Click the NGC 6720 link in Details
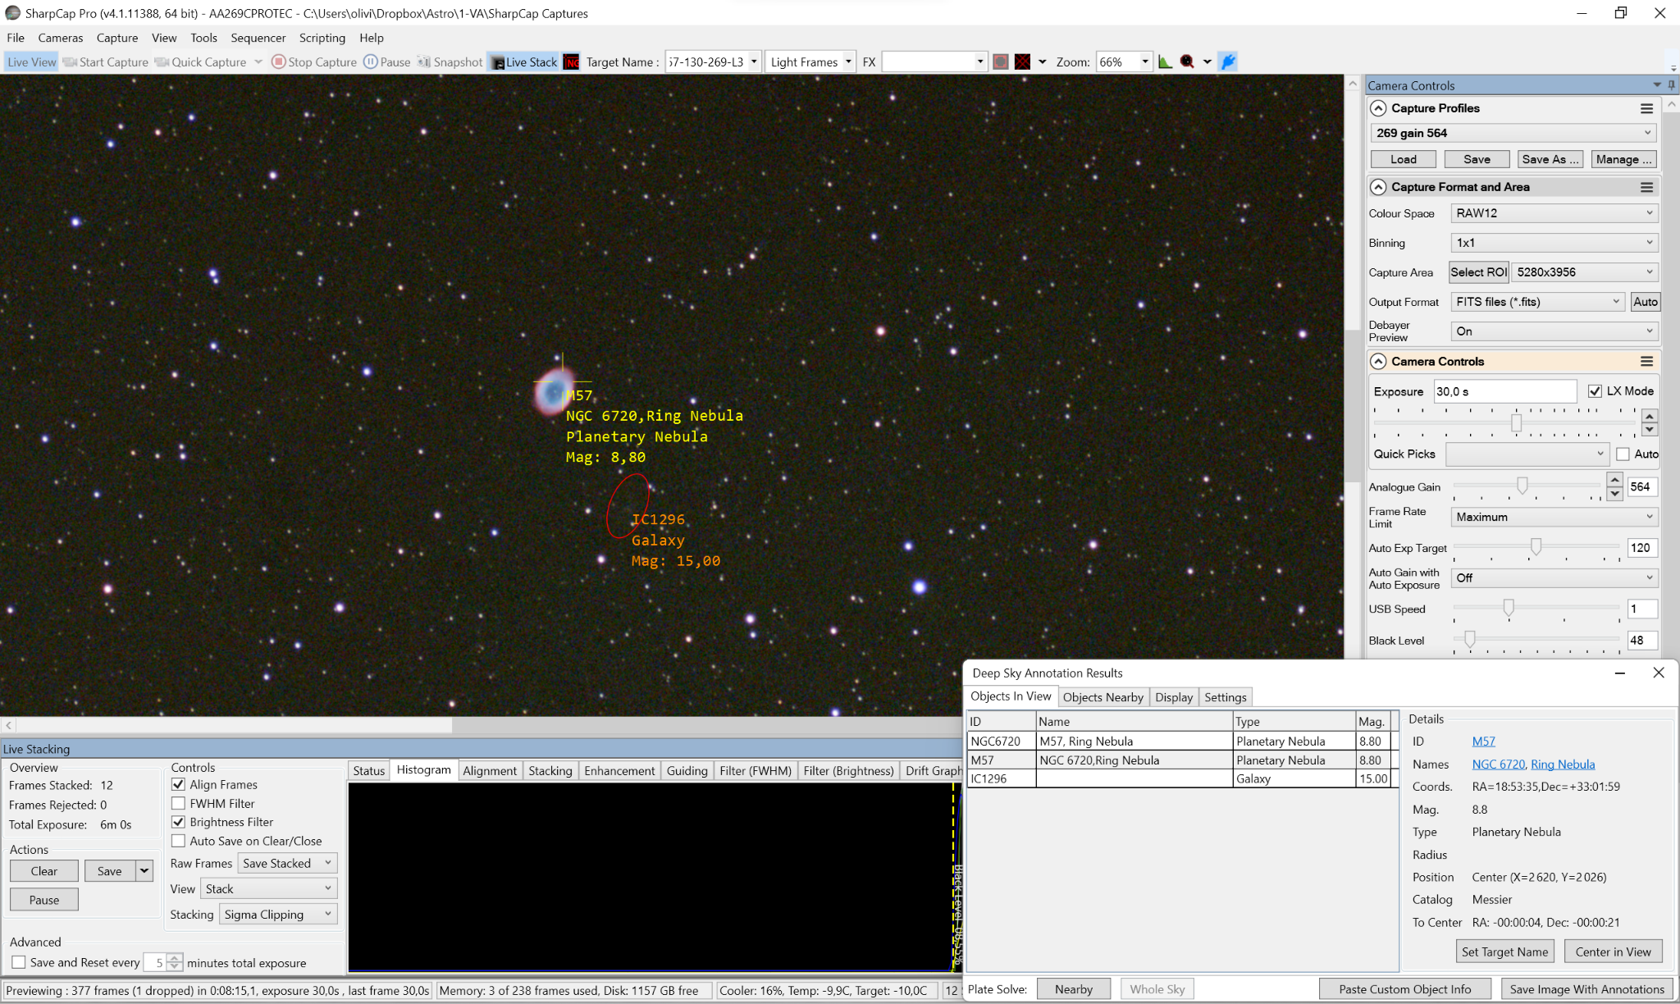The height and width of the screenshot is (1004, 1680). 1498,764
